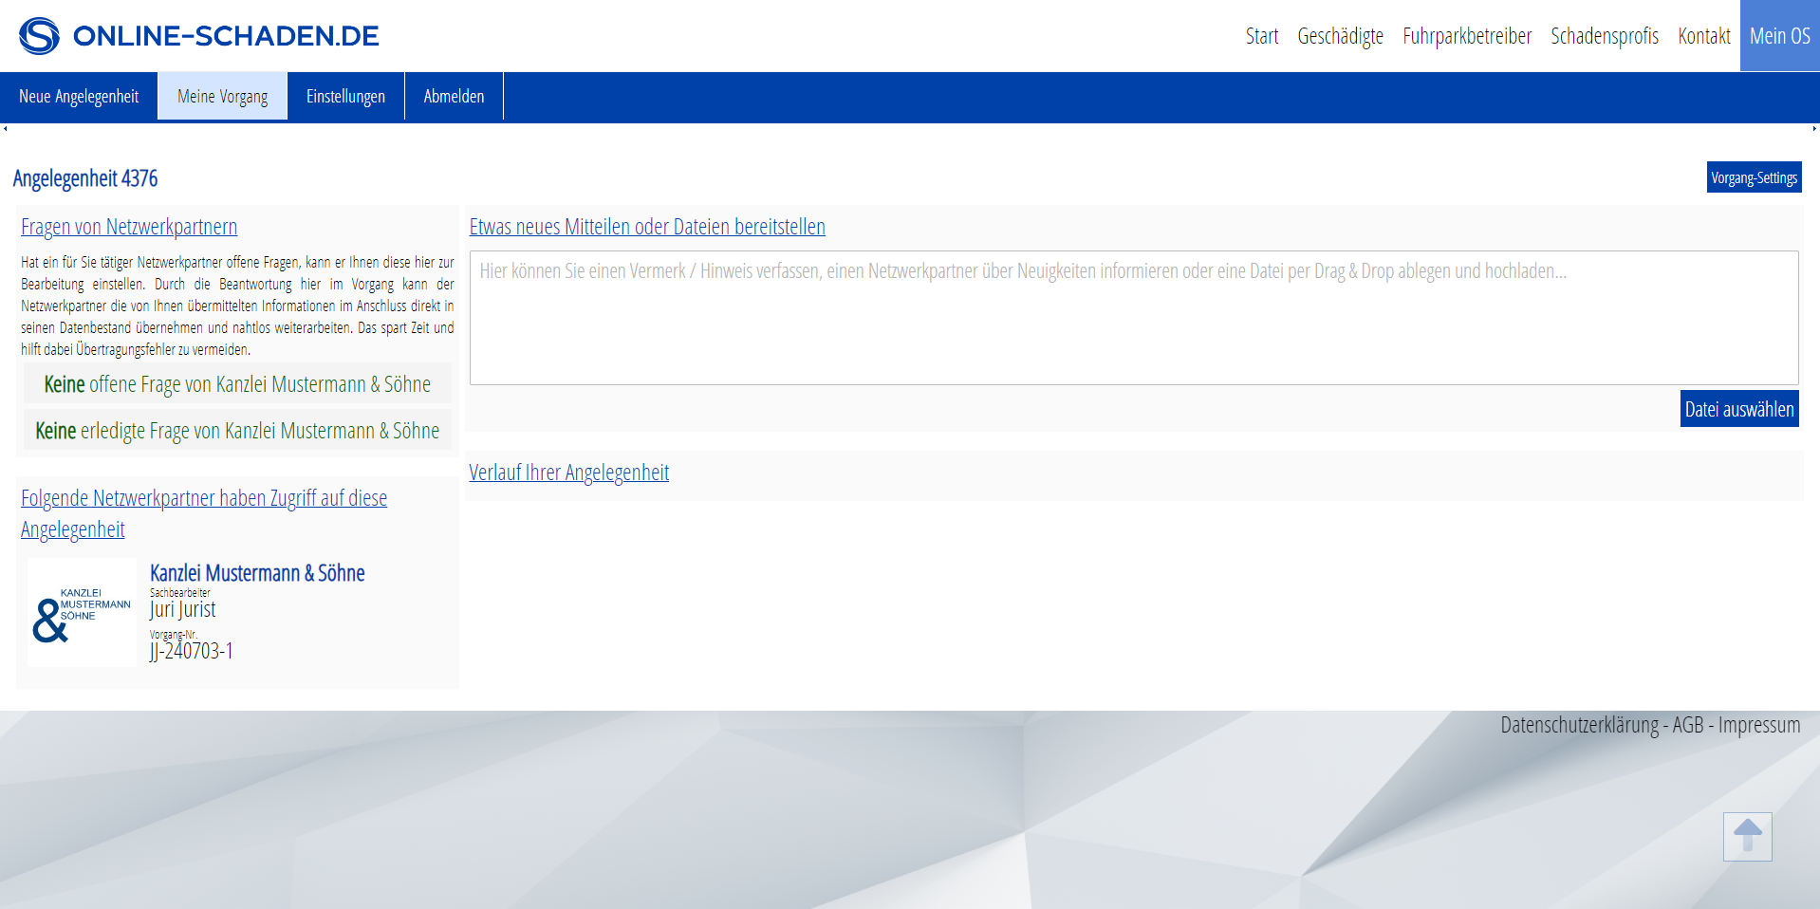
Task: Select Mein OS in top navigation
Action: pos(1779,36)
